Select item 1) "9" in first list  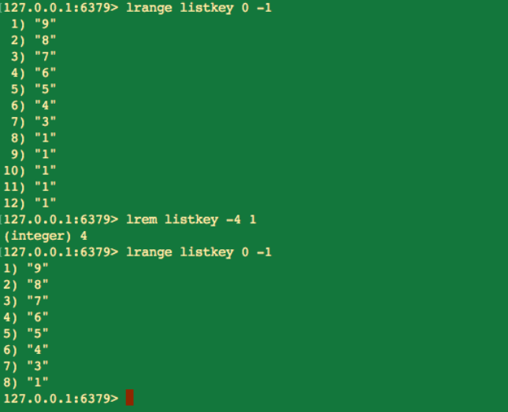pos(33,24)
